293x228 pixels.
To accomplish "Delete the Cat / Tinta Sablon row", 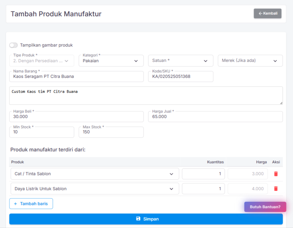I will click(x=276, y=174).
